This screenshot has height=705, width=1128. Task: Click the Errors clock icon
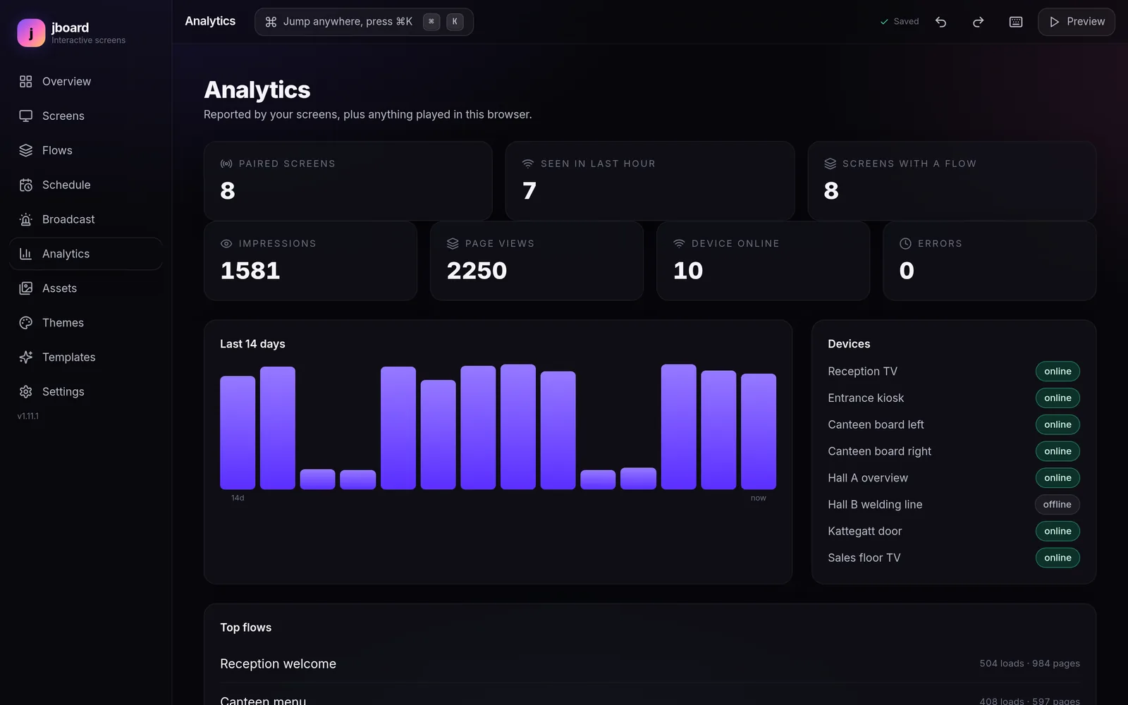905,244
